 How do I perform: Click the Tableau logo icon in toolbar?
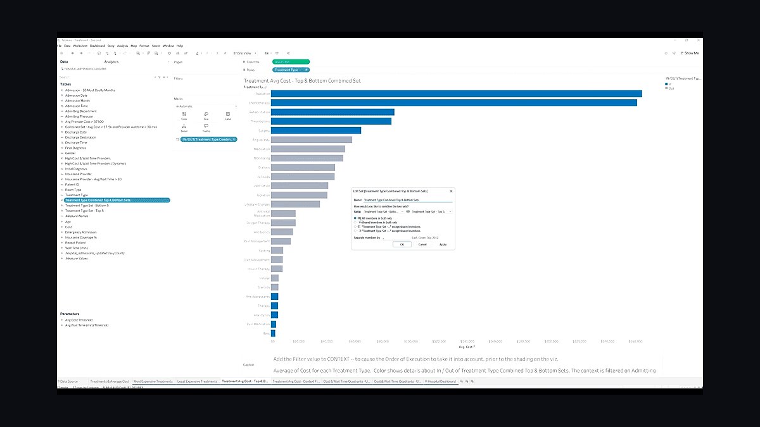(x=60, y=53)
